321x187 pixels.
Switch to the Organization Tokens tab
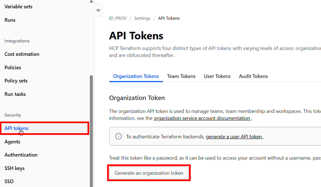click(136, 76)
